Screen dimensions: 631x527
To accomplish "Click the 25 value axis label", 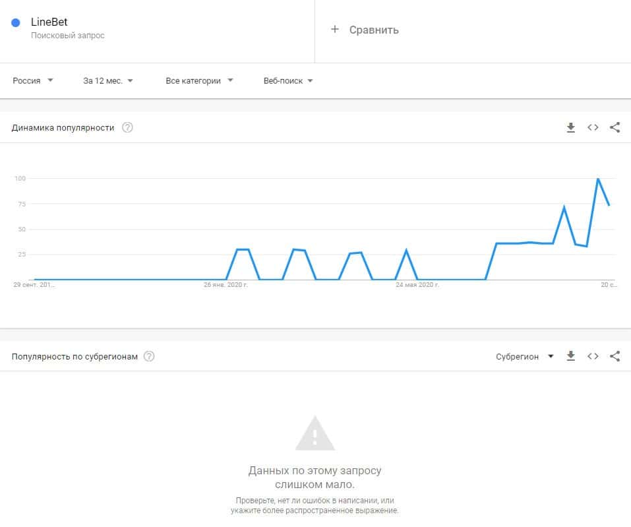I will point(22,254).
